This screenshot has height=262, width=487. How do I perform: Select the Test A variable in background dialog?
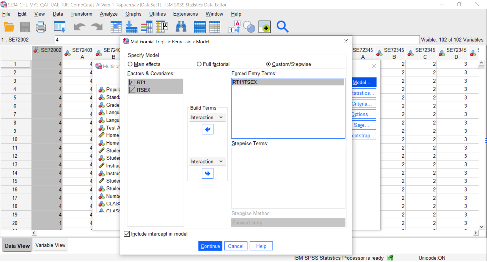[109, 128]
